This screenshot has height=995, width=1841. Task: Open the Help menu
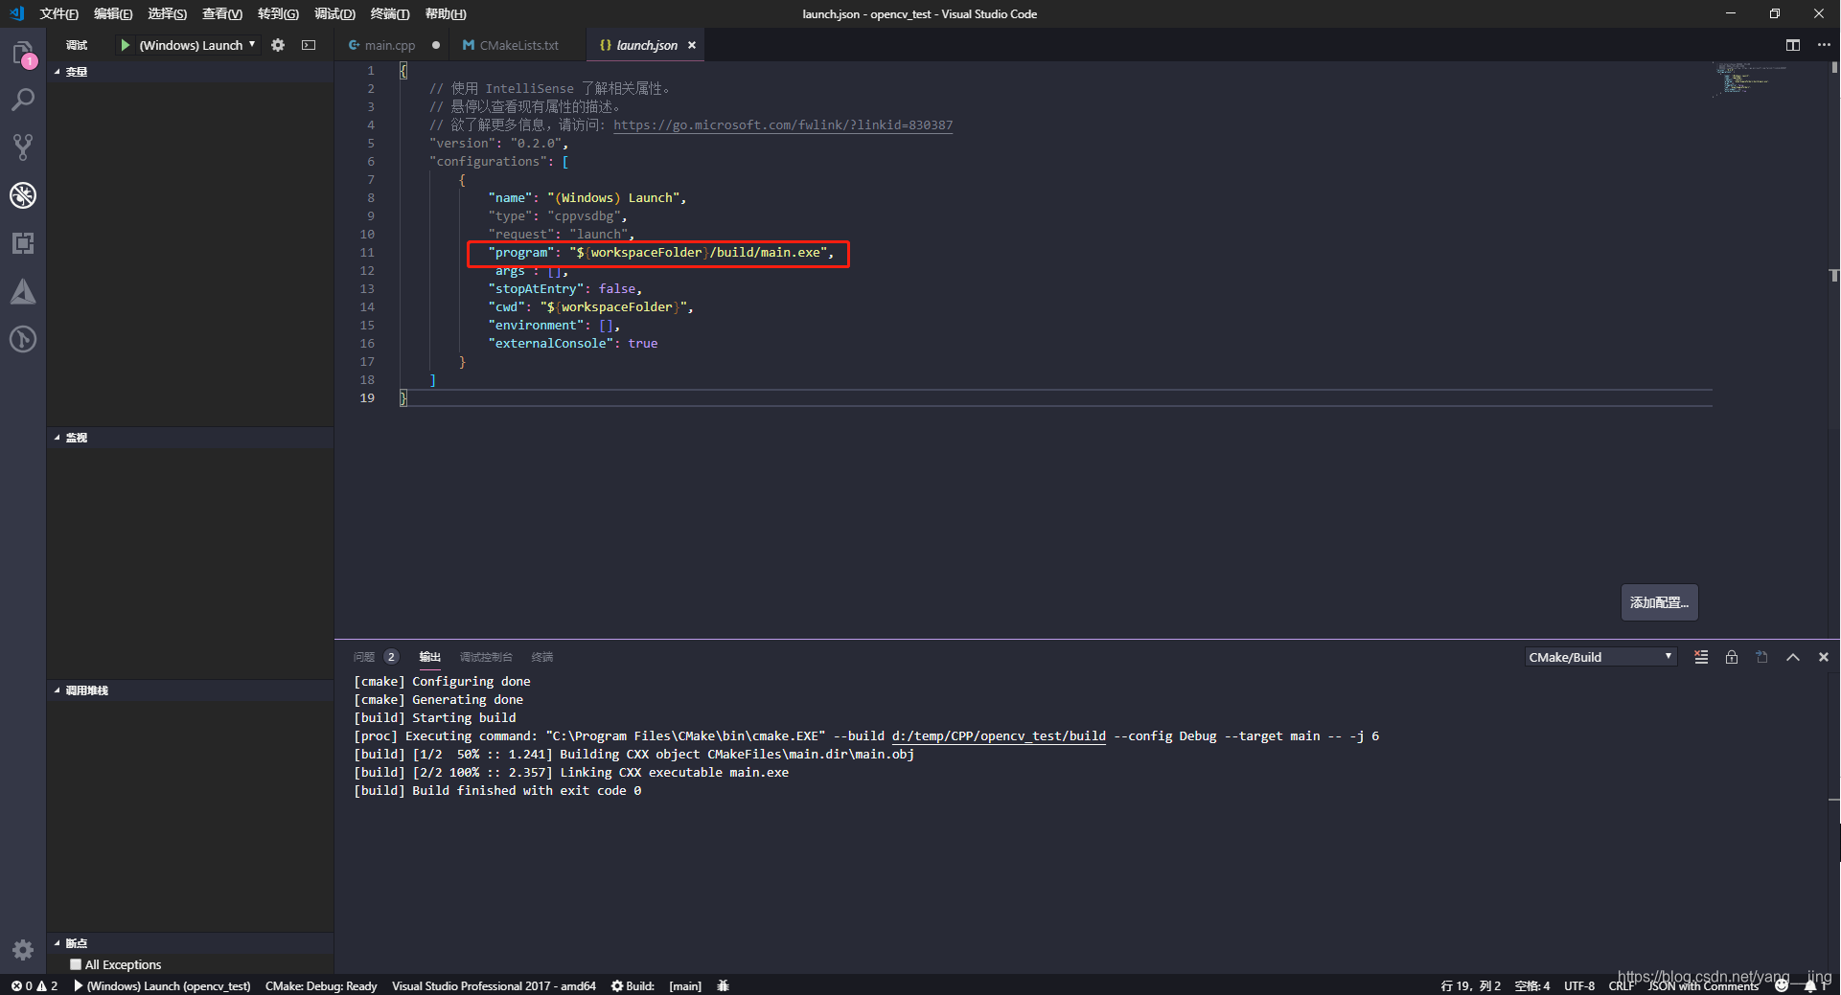pos(445,13)
